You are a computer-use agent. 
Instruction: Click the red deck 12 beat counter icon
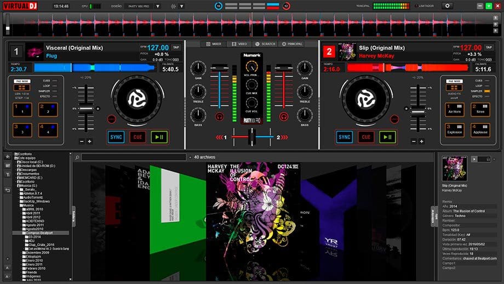tap(286, 6)
